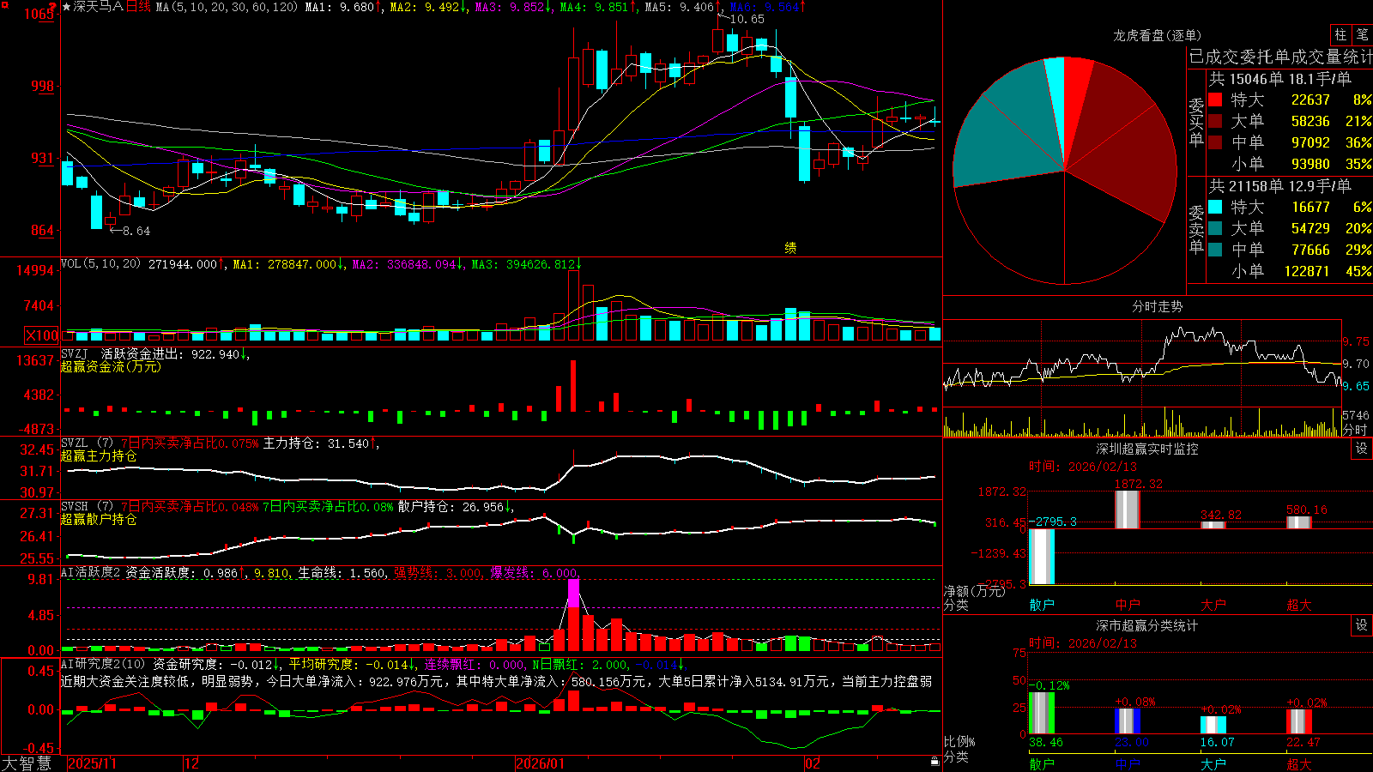The height and width of the screenshot is (772, 1373).
Task: Click the 超大 580.16 bar in realtime monitor
Action: [x=1299, y=522]
